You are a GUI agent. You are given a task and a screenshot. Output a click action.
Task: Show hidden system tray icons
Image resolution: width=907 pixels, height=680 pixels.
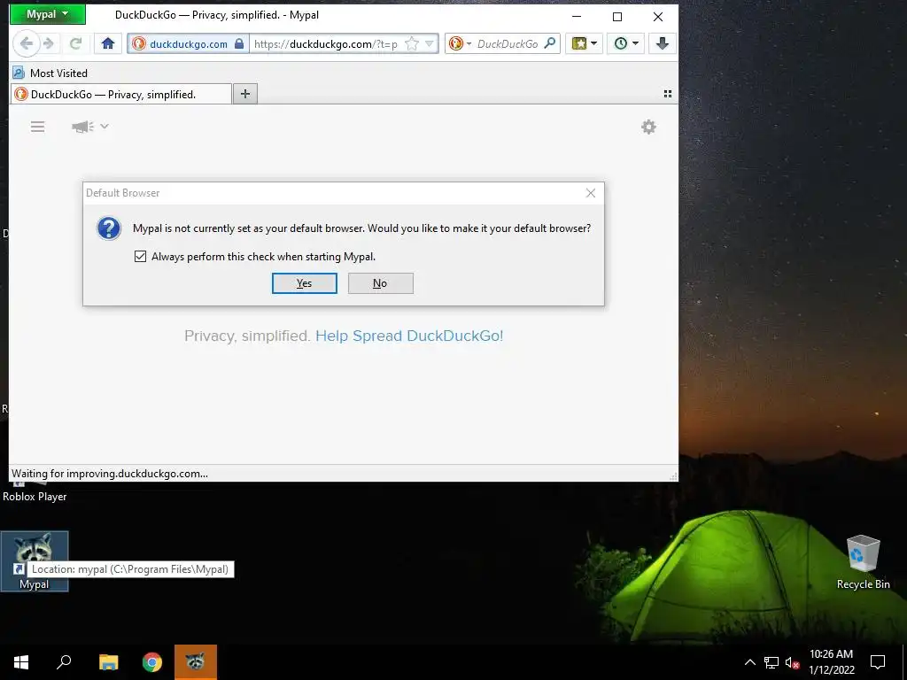(749, 662)
